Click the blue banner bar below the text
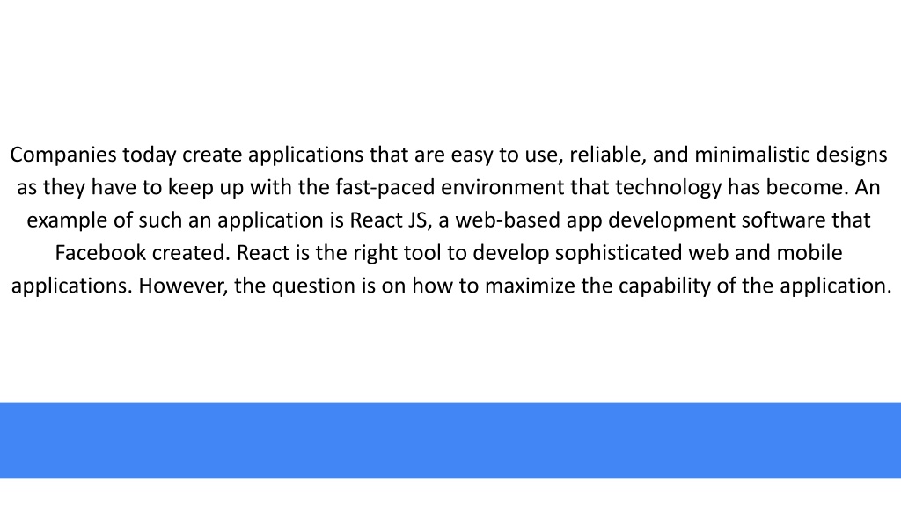The width and height of the screenshot is (901, 506). point(450,440)
